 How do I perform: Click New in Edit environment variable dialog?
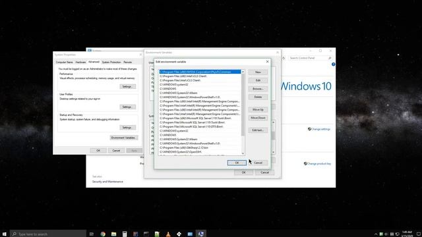click(258, 72)
